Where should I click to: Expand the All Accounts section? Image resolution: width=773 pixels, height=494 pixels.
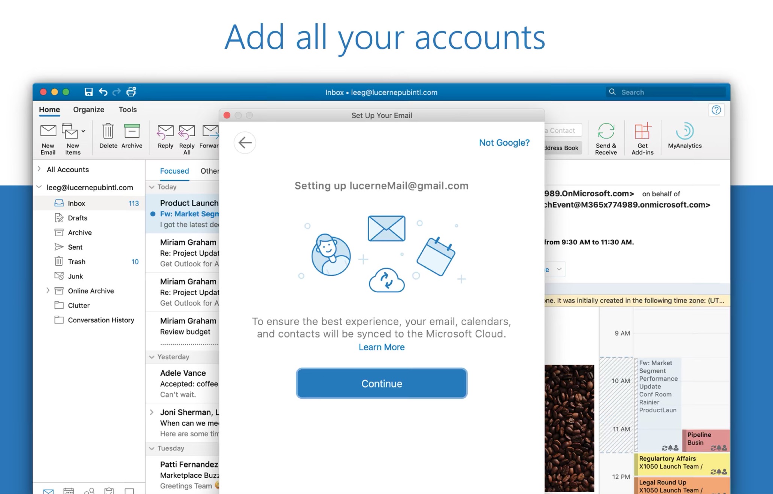(39, 169)
